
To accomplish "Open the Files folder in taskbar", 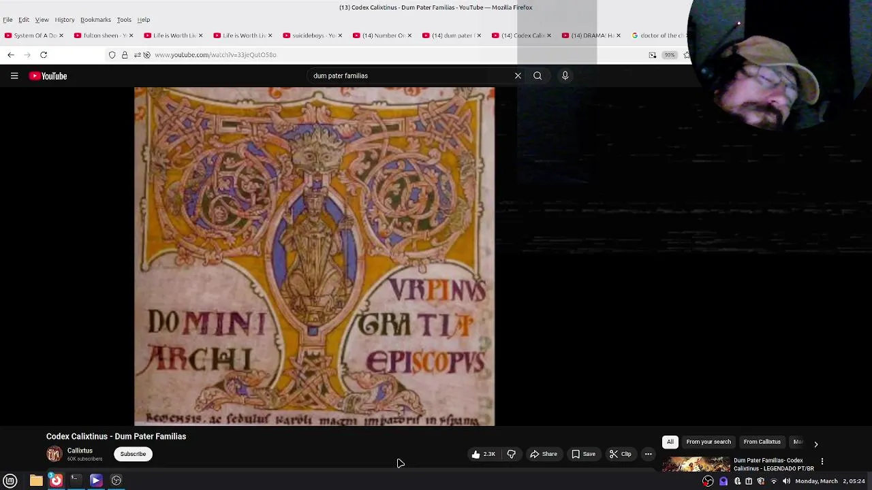I will [36, 480].
